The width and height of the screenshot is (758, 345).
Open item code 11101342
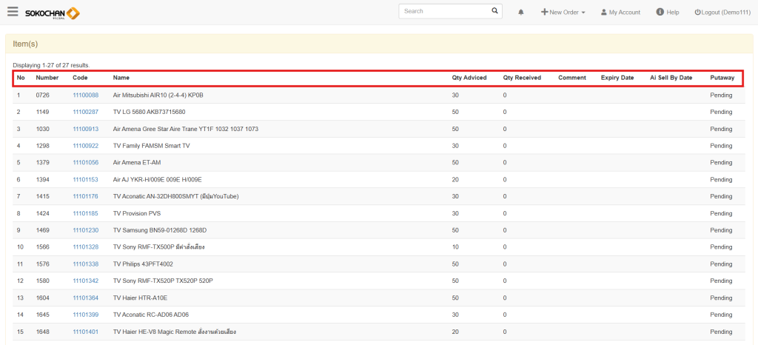(x=85, y=281)
